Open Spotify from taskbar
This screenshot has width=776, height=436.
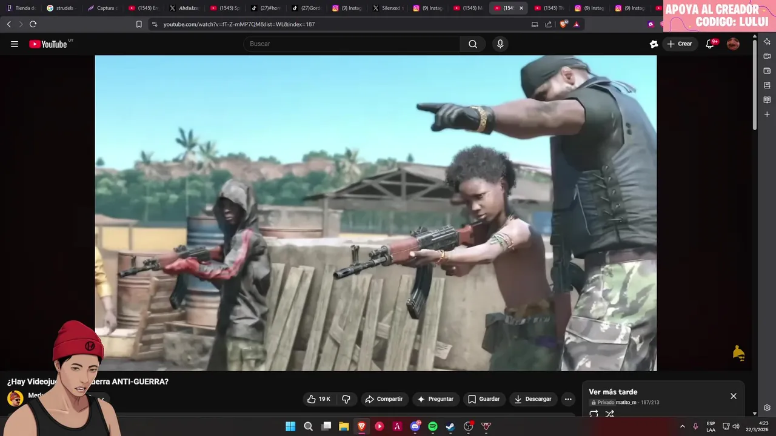[x=433, y=426]
